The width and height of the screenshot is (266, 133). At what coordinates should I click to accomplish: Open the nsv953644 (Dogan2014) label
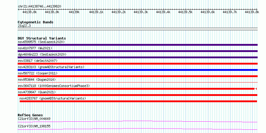click(x=37, y=80)
